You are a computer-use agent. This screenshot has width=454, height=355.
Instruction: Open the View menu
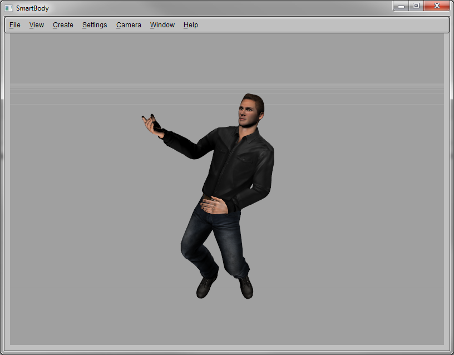click(37, 25)
